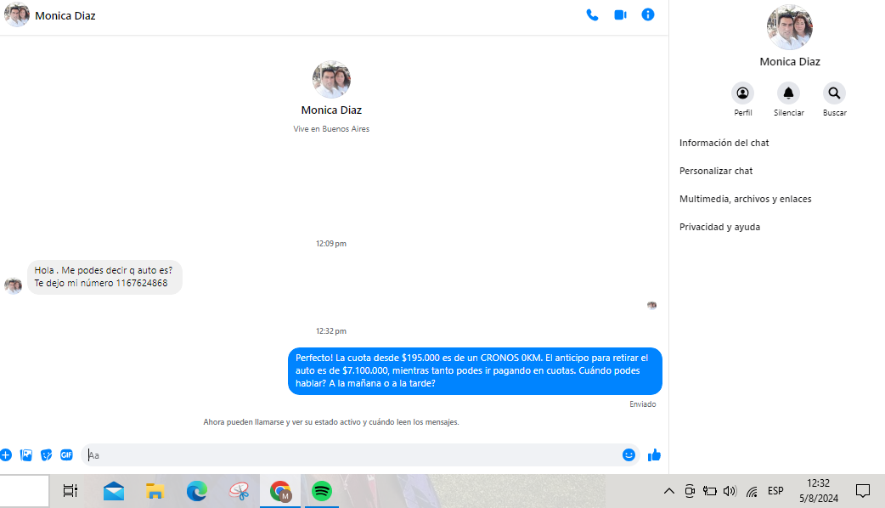885x508 pixels.
Task: Open Monica Diaz's Perfil button
Action: [743, 93]
